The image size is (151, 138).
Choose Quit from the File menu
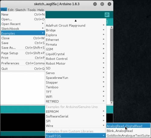pyautogui.click(x=23, y=69)
